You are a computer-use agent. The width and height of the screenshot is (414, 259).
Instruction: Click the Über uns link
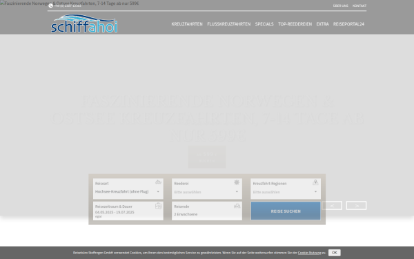pos(340,6)
